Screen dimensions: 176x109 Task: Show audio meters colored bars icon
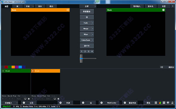click(x=160, y=103)
